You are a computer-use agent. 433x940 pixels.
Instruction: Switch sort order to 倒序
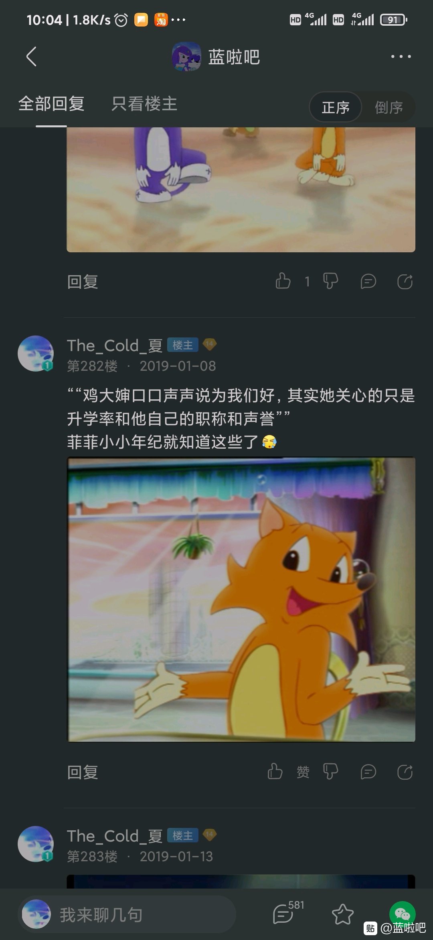click(x=388, y=107)
